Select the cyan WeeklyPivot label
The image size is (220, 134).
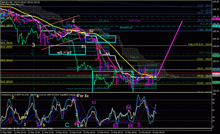tap(126, 28)
